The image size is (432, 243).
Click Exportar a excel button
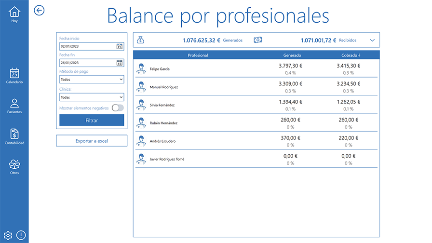click(x=92, y=141)
